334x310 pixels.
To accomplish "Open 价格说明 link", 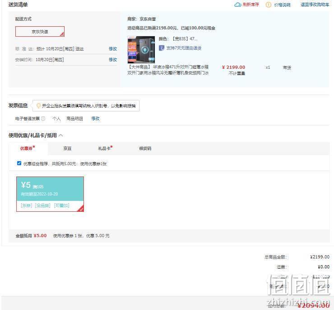I will (282, 5).
